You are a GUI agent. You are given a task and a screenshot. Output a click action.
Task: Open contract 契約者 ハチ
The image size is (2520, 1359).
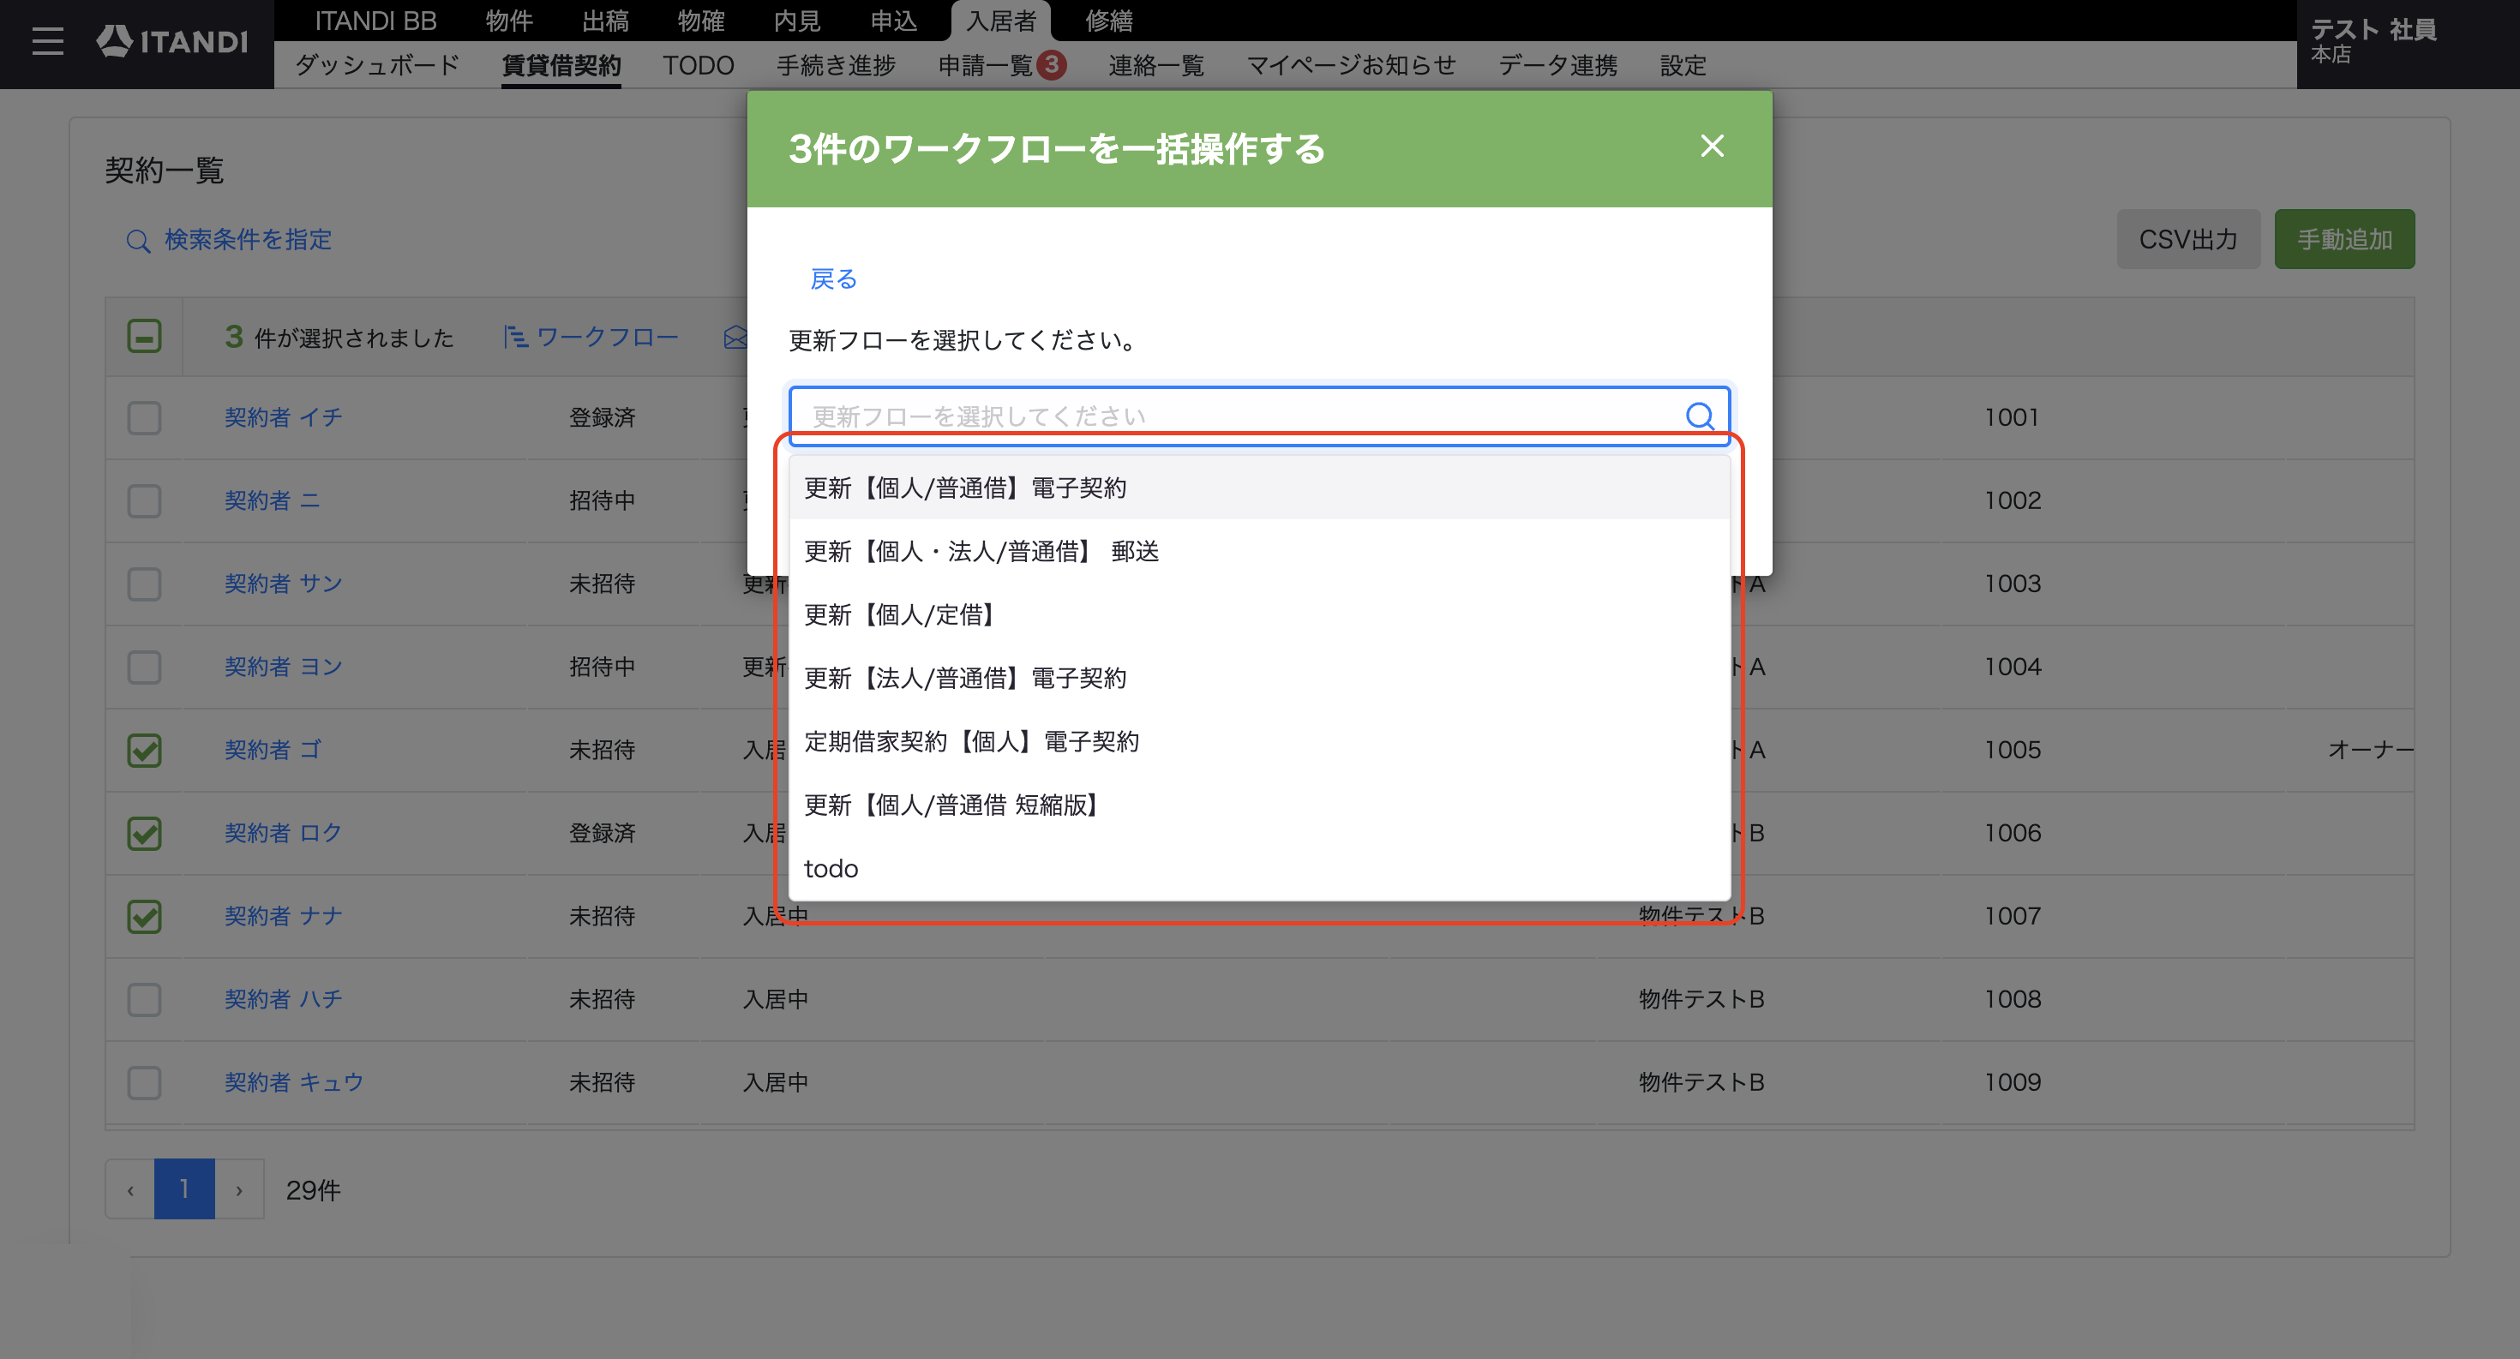pos(284,999)
